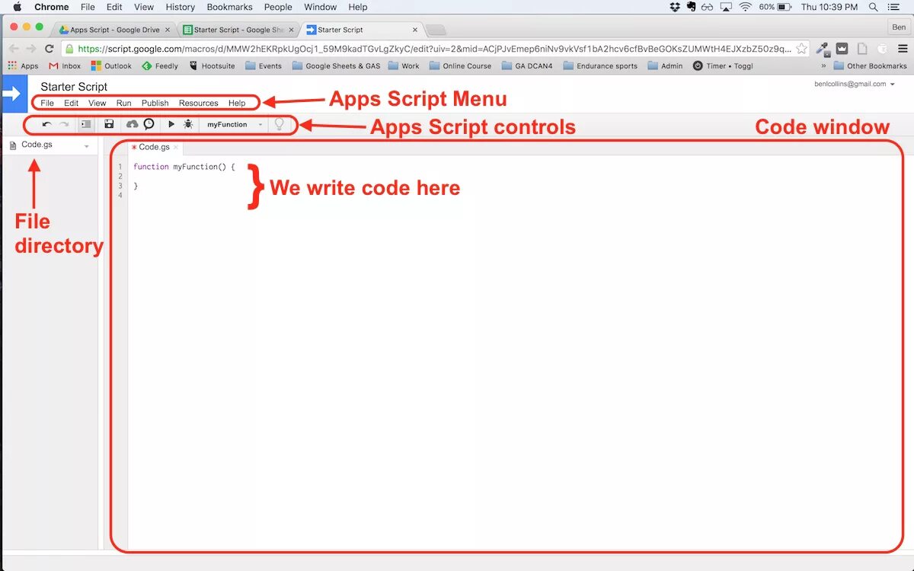The height and width of the screenshot is (571, 914).
Task: Click the undo arrow in script toolbar
Action: (x=47, y=124)
